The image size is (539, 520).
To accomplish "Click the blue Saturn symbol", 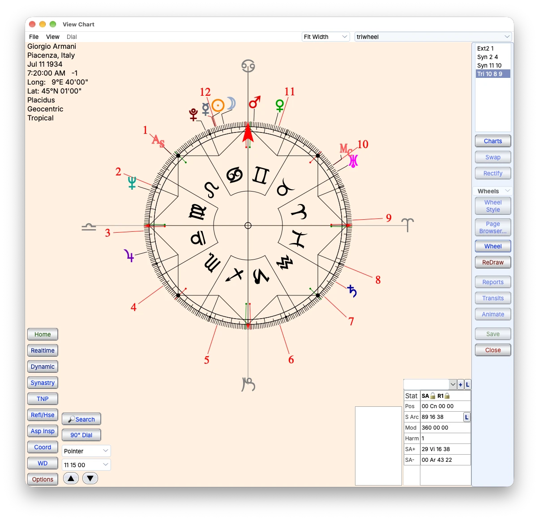I will [352, 291].
